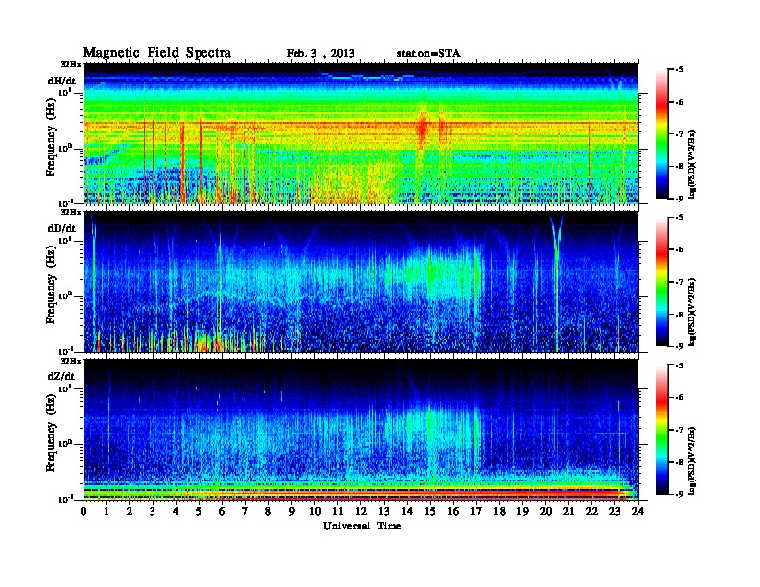Click the '6' hour tick label
The image size is (760, 587).
click(223, 512)
